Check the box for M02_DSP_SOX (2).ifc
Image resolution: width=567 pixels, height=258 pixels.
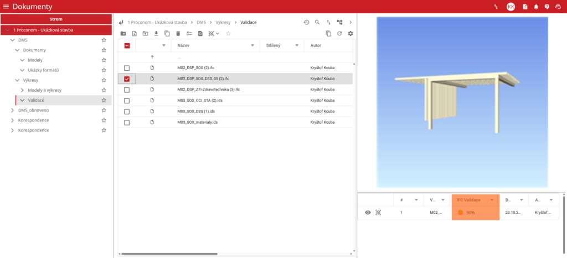pos(127,67)
